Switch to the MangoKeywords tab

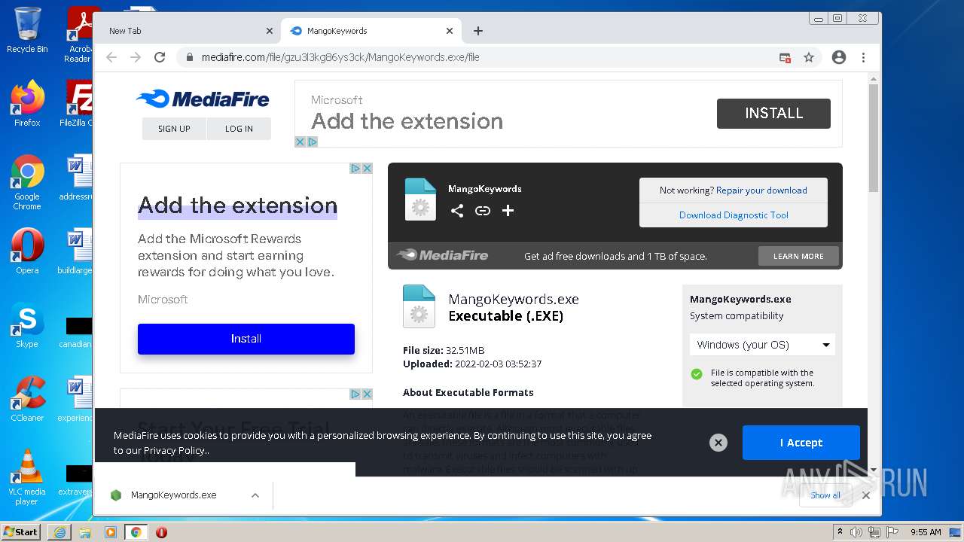[370, 31]
